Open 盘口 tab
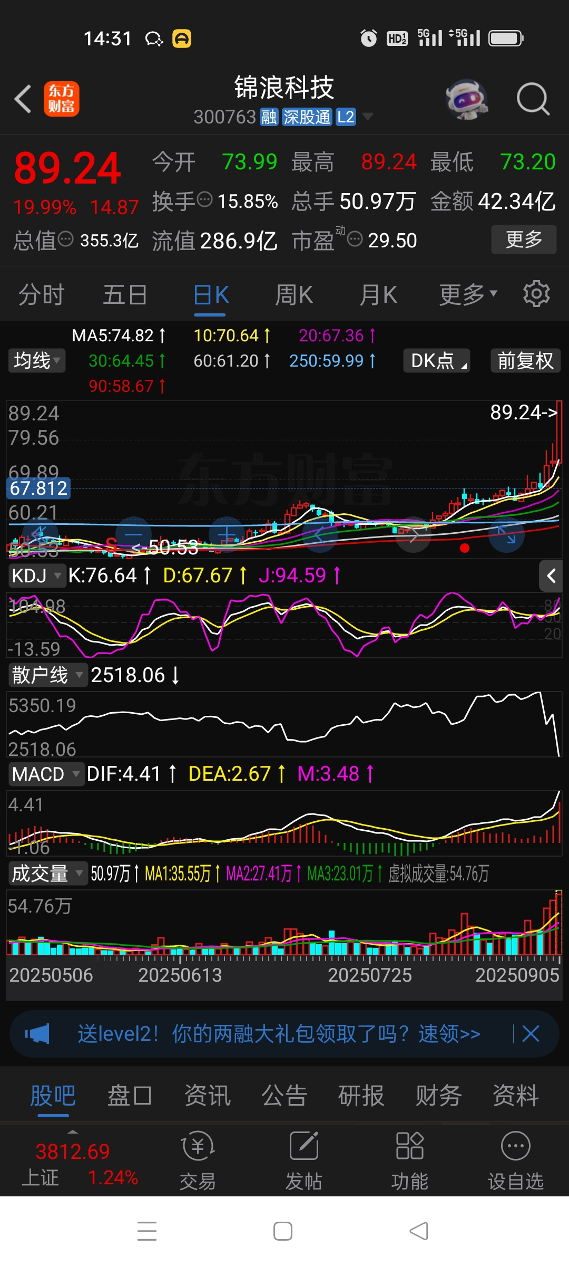The width and height of the screenshot is (569, 1266). pos(130,1096)
